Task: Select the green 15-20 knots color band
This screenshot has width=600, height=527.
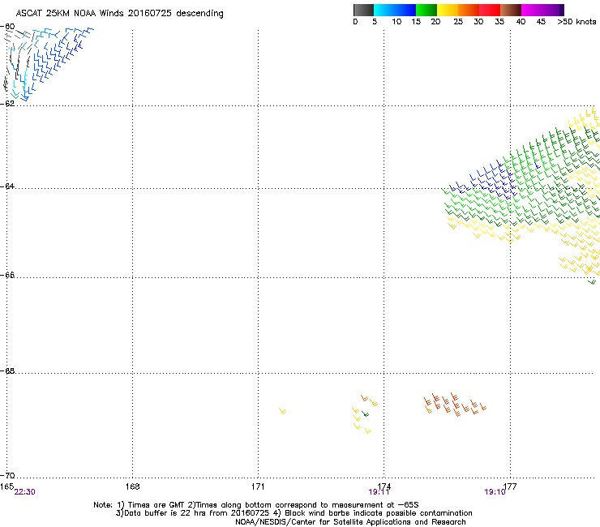Action: [x=426, y=10]
